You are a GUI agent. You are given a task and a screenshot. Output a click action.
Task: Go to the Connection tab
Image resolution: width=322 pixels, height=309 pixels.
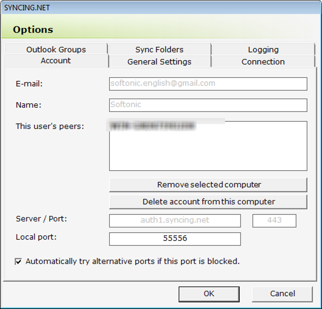tap(263, 61)
